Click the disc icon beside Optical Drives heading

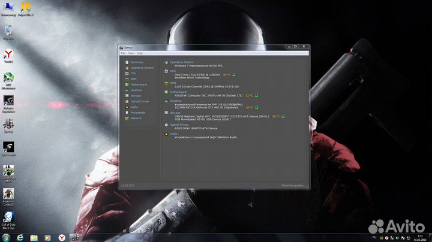pos(166,125)
